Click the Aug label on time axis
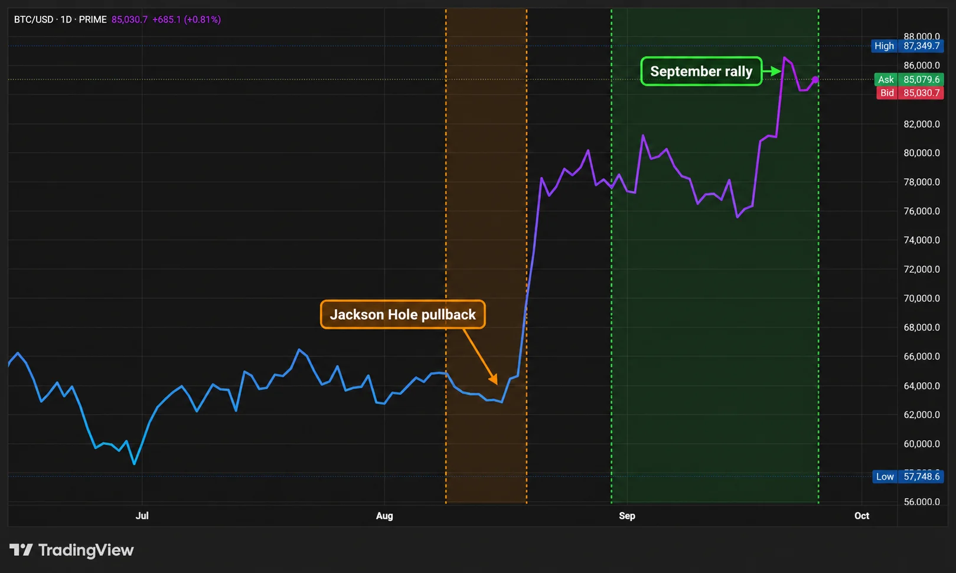 [384, 516]
